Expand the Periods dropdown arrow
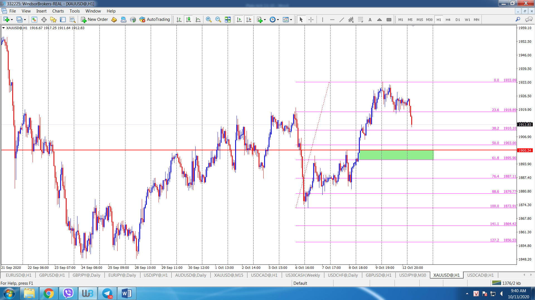 (278, 20)
